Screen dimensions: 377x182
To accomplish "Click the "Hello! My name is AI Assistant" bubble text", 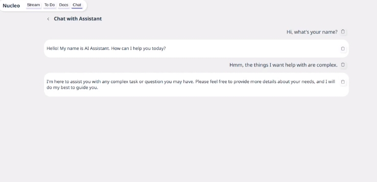I will pos(106,48).
